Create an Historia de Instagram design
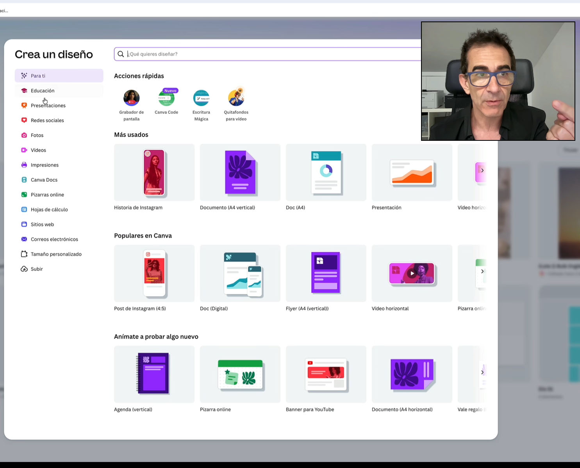Screen dimensions: 580x468 coord(154,172)
